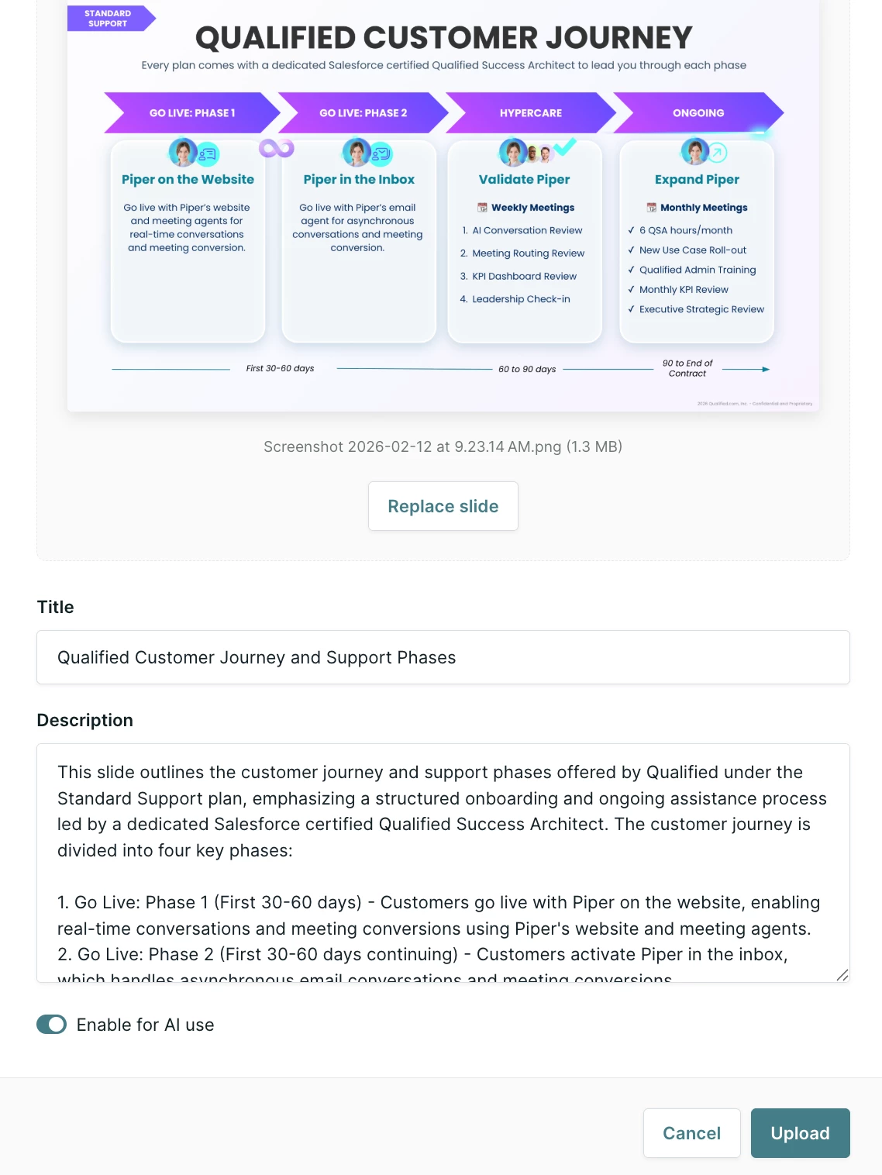Focus the Title input field

[443, 657]
